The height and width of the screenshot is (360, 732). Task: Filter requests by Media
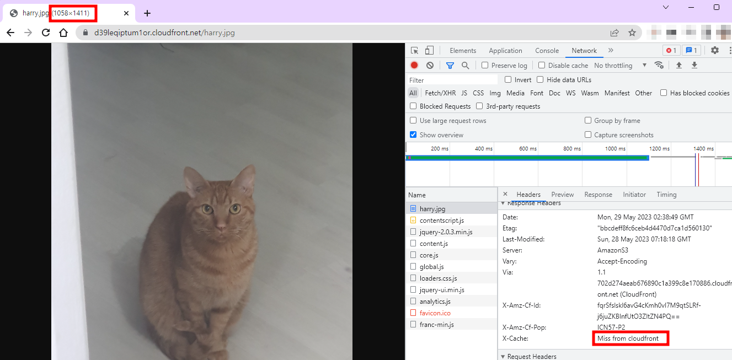[x=515, y=93]
